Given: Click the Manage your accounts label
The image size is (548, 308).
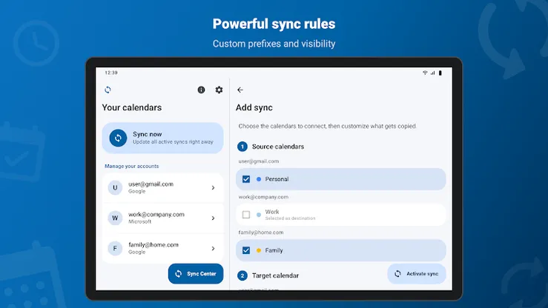Looking at the screenshot, I should [x=132, y=167].
